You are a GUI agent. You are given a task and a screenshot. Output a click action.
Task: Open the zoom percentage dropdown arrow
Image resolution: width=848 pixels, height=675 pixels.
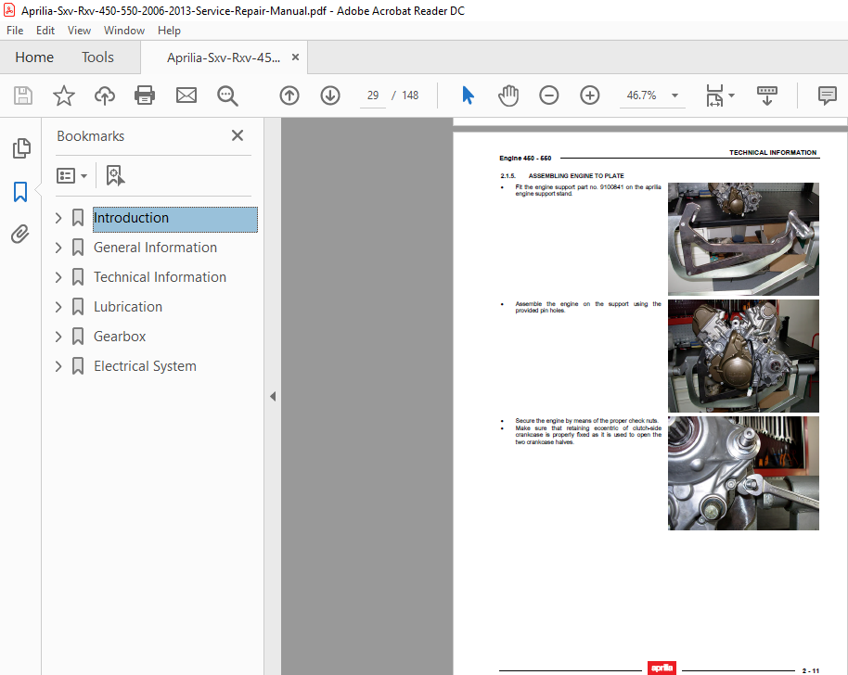[675, 96]
